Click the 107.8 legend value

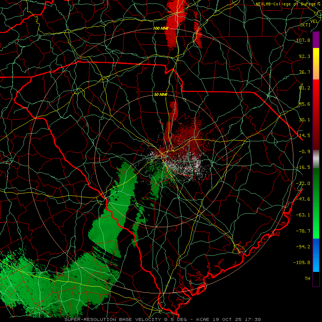[303, 40]
